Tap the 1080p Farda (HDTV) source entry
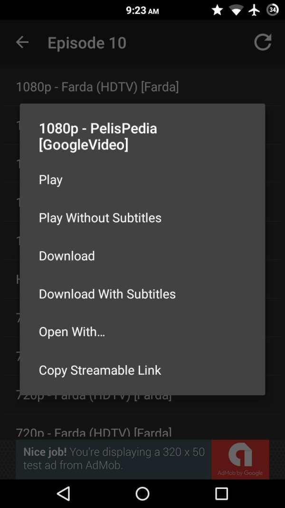The image size is (285, 508). tap(97, 87)
